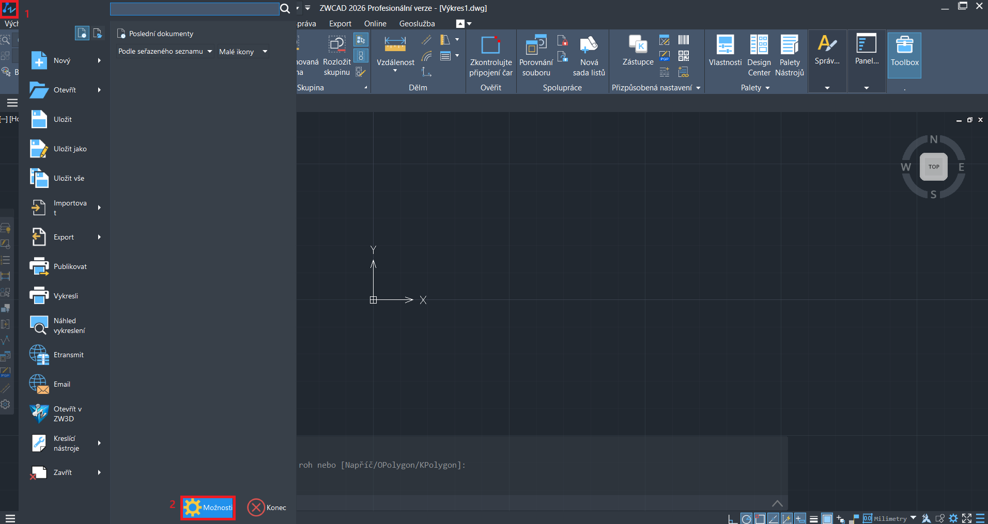Open the Design Center palette
This screenshot has width=988, height=524.
(759, 45)
